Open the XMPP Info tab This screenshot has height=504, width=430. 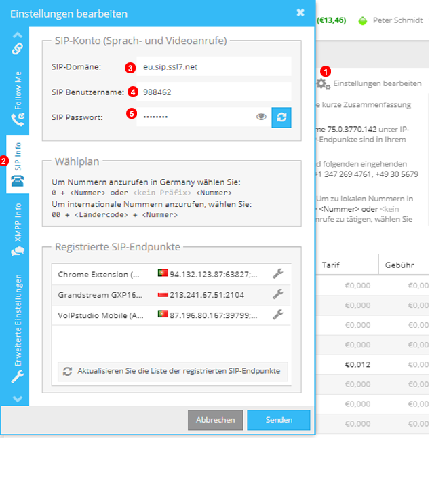[18, 229]
